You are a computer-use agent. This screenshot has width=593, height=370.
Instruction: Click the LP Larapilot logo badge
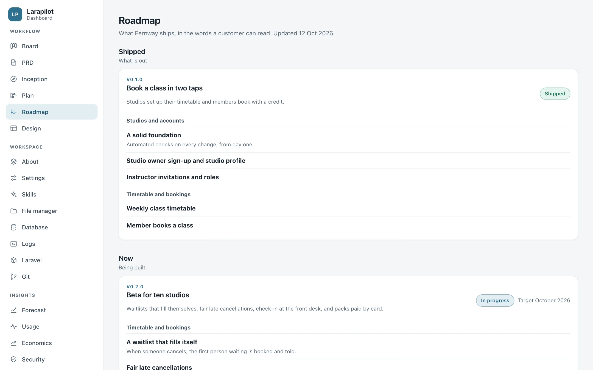click(15, 14)
